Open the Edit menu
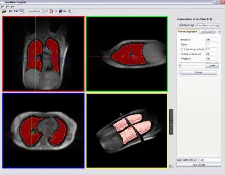The image size is (225, 175). 7,7
